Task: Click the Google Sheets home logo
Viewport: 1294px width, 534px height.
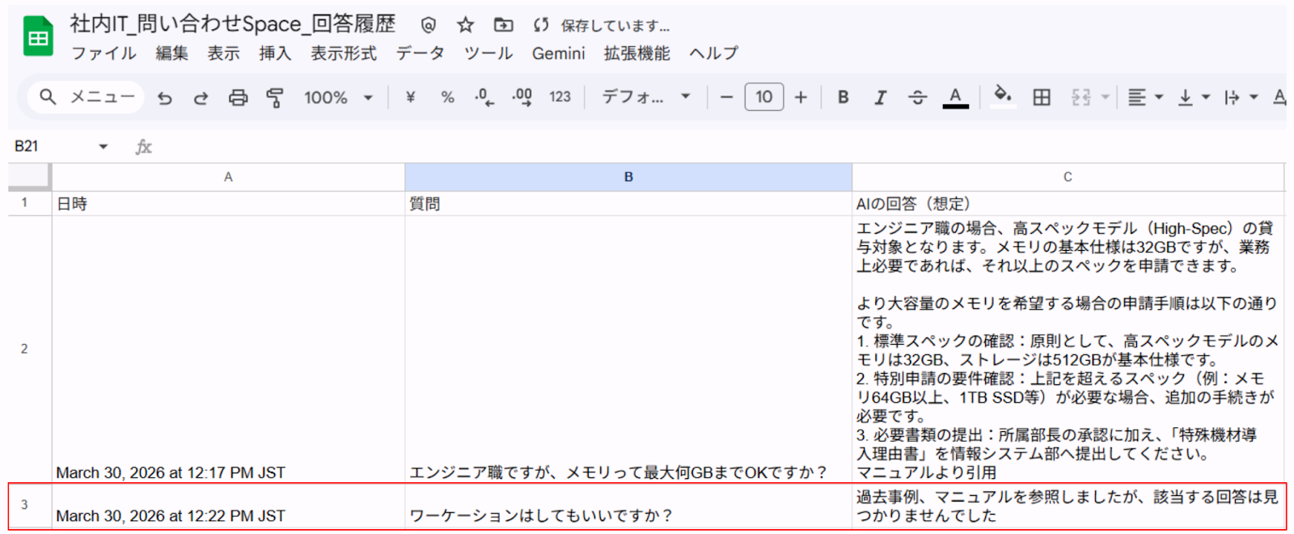Action: 38,37
